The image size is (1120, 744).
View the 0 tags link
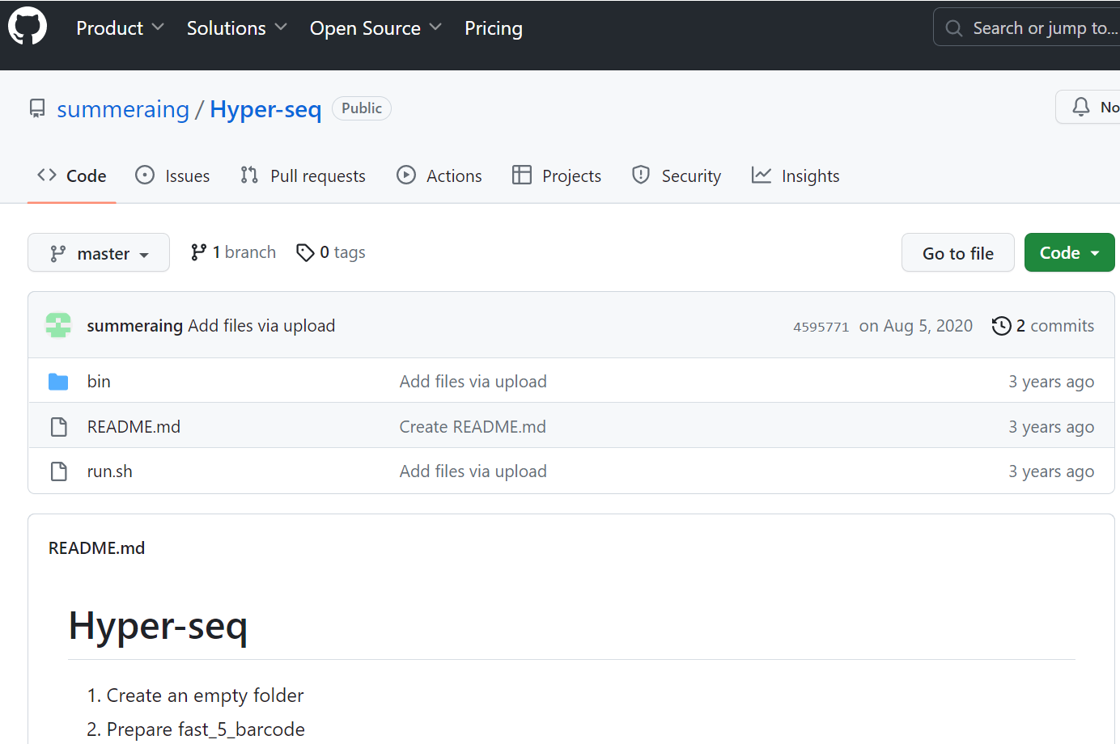331,252
